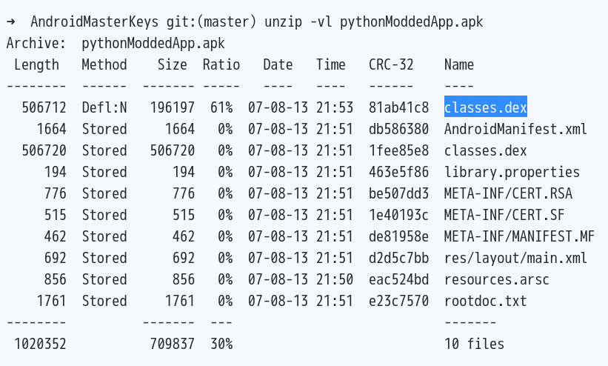Click the res/layout/main.xml path
Image resolution: width=608 pixels, height=366 pixels.
[x=515, y=258]
